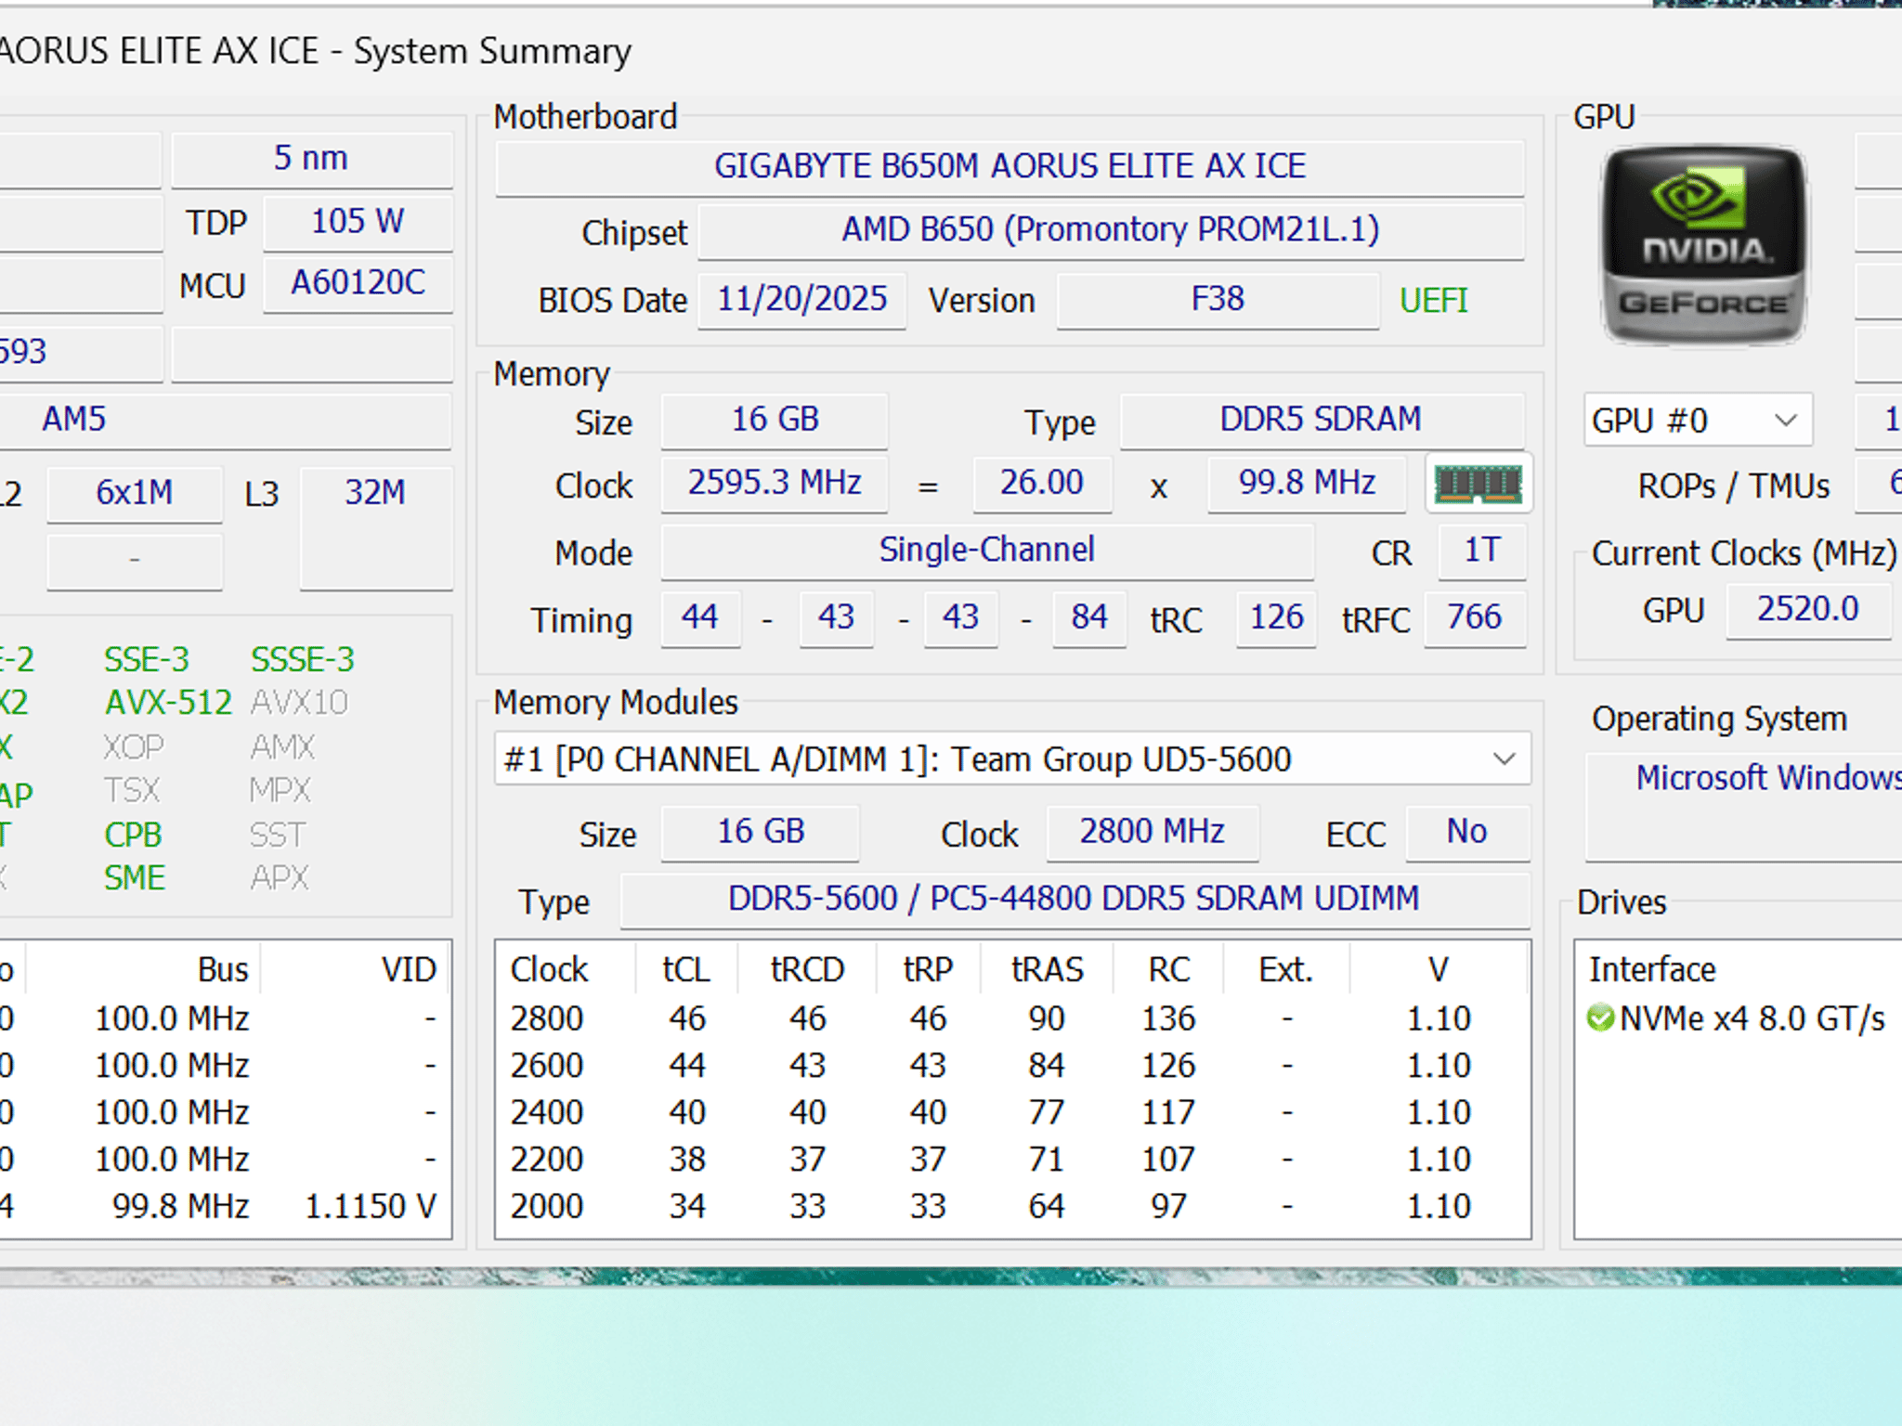1902x1426 pixels.
Task: Click the module Clock field 2800 MHz
Action: [x=1153, y=832]
